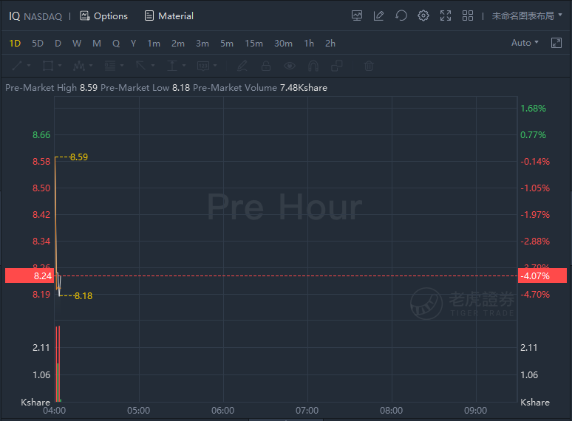Enter fullscreen with the four-corner arrows icon

click(x=446, y=16)
